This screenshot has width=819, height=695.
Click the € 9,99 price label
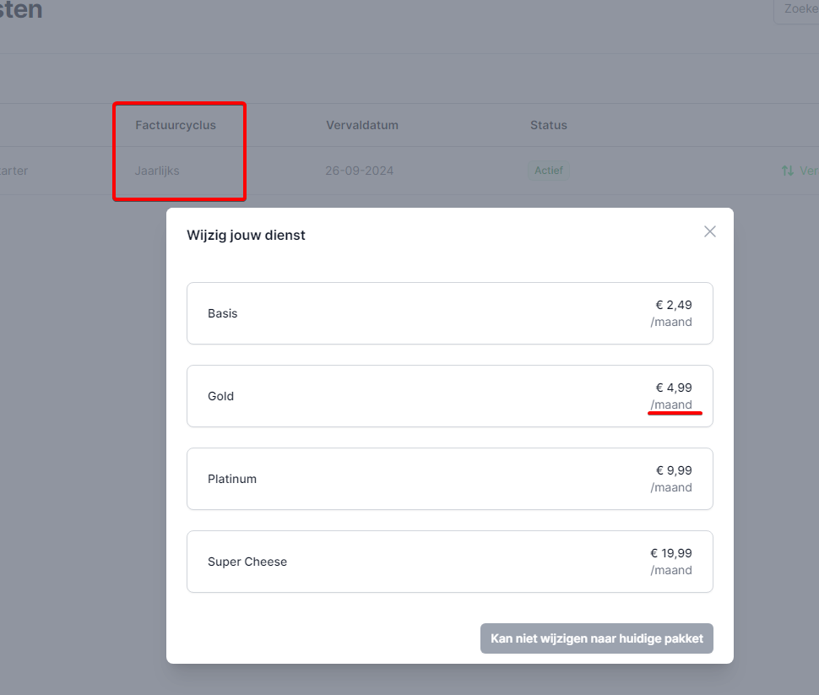coord(674,470)
